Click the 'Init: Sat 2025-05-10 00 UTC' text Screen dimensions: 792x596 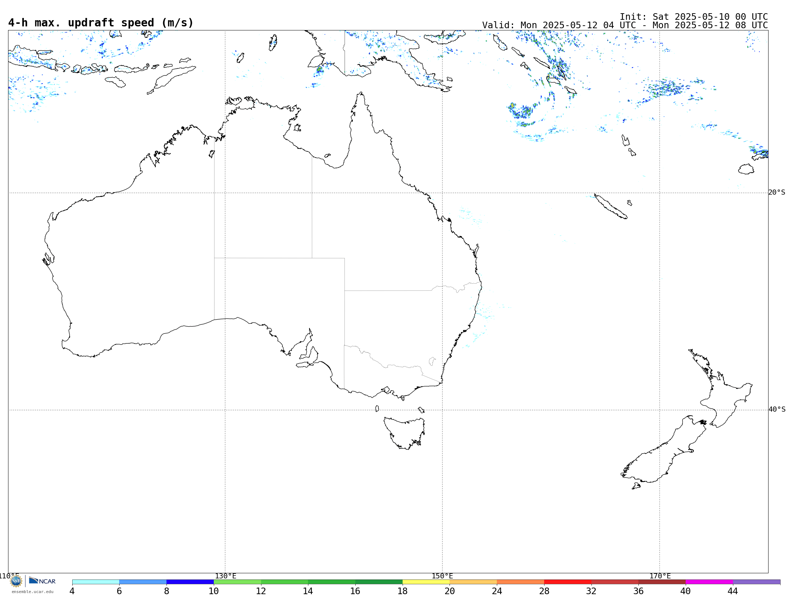click(x=694, y=17)
